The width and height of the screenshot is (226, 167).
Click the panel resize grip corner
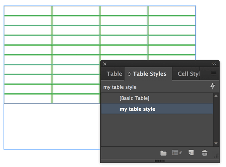point(216,155)
